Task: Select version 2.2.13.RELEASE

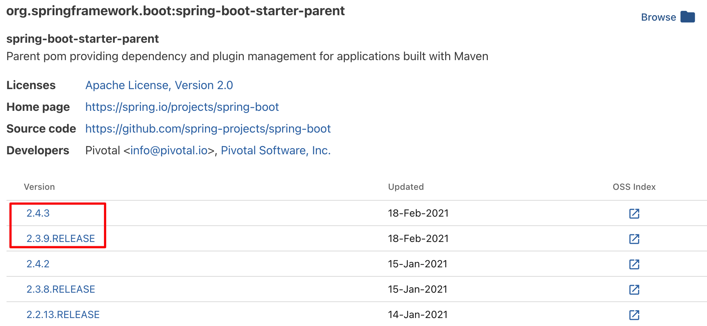Action: pyautogui.click(x=63, y=314)
